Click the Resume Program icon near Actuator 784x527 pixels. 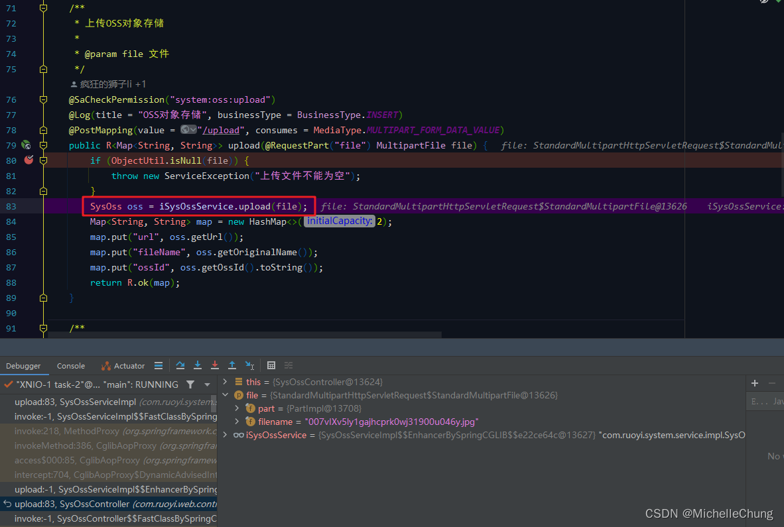coord(158,365)
